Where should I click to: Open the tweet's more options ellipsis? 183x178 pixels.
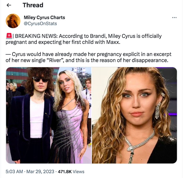(x=174, y=18)
